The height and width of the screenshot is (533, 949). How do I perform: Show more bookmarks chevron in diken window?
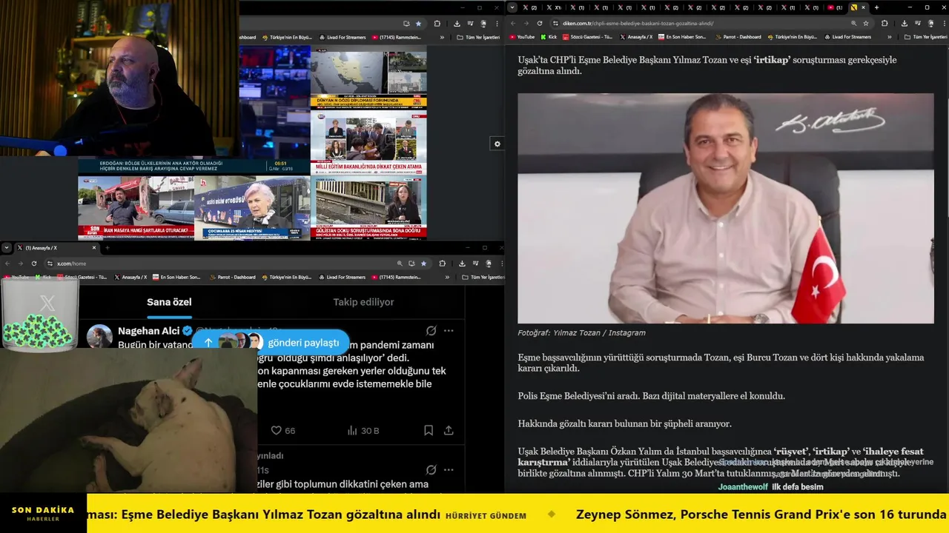pos(889,37)
